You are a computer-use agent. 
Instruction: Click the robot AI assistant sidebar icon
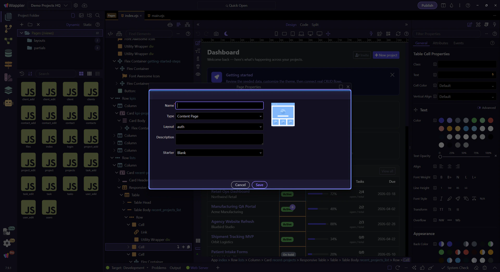coord(8,103)
